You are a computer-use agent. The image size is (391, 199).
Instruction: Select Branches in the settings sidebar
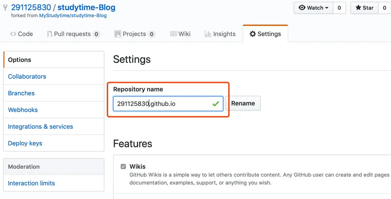[x=21, y=93]
